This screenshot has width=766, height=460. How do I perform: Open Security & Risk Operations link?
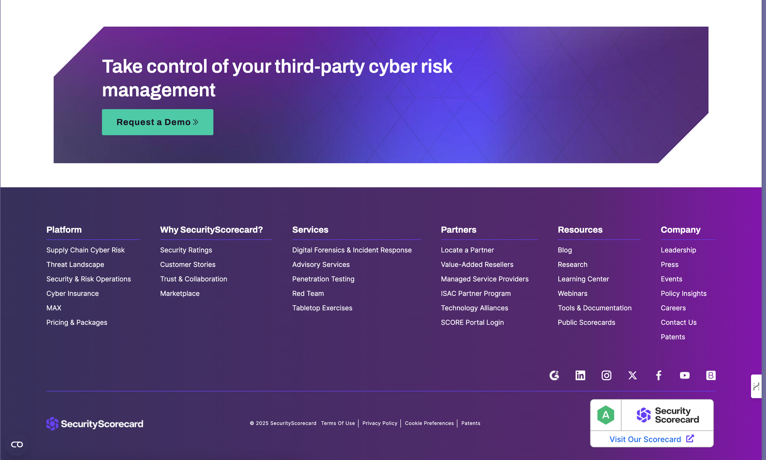pyautogui.click(x=88, y=279)
